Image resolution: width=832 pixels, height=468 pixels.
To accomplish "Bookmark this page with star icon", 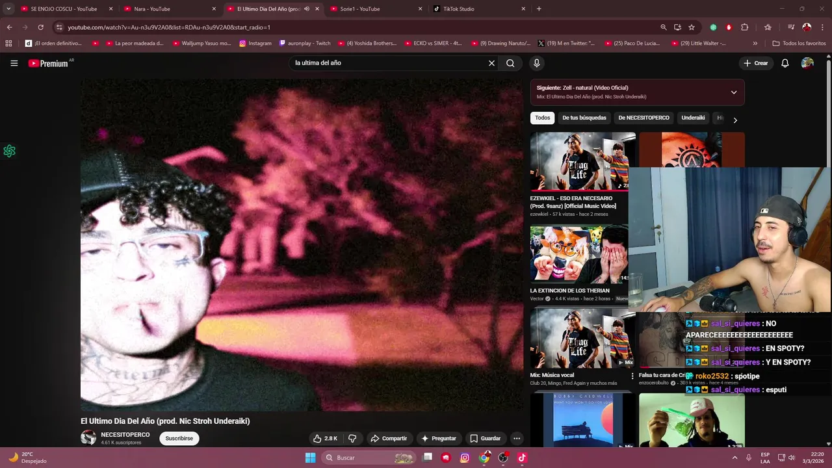I will pyautogui.click(x=692, y=27).
